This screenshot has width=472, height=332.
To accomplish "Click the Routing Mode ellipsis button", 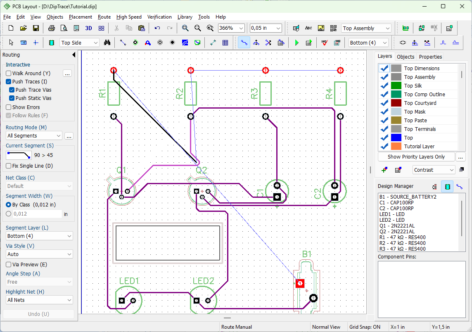I will click(x=69, y=136).
